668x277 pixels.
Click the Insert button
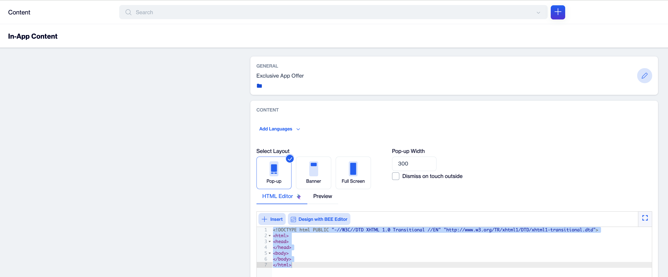tap(272, 219)
